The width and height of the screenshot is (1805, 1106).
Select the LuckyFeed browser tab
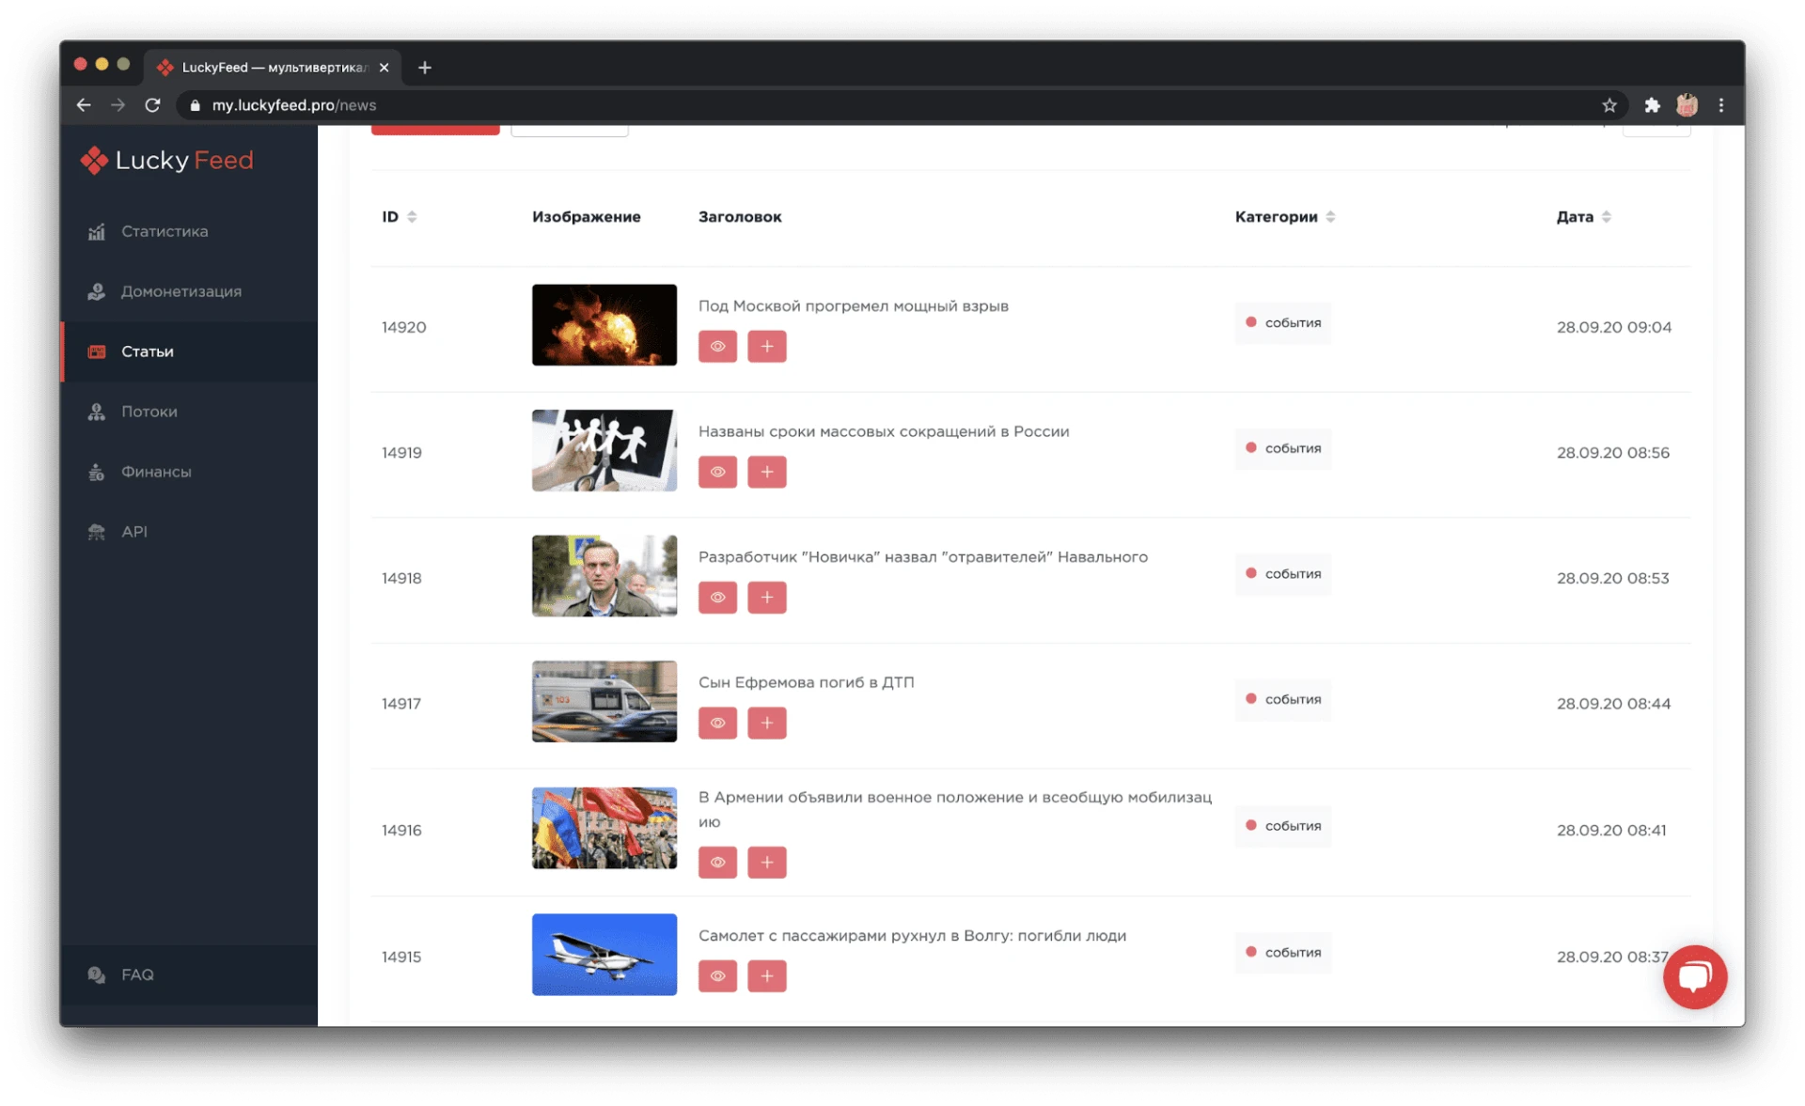273,68
